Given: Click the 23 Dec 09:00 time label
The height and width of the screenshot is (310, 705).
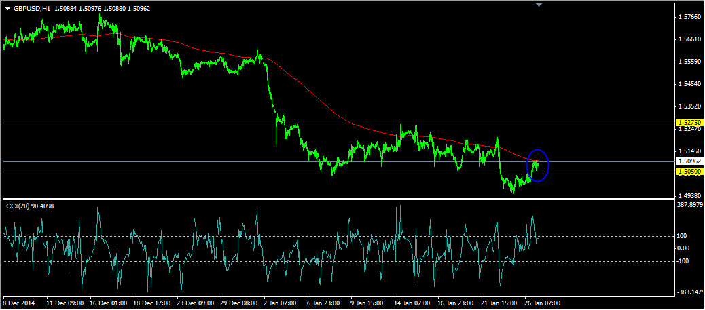Looking at the screenshot, I should pyautogui.click(x=196, y=303).
